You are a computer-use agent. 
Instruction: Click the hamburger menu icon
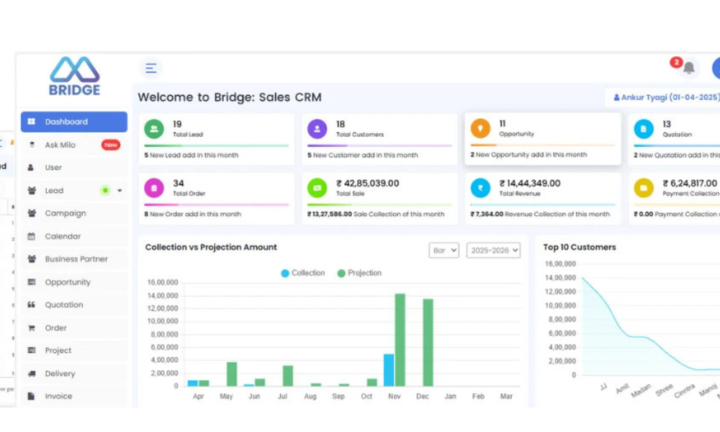pyautogui.click(x=151, y=68)
